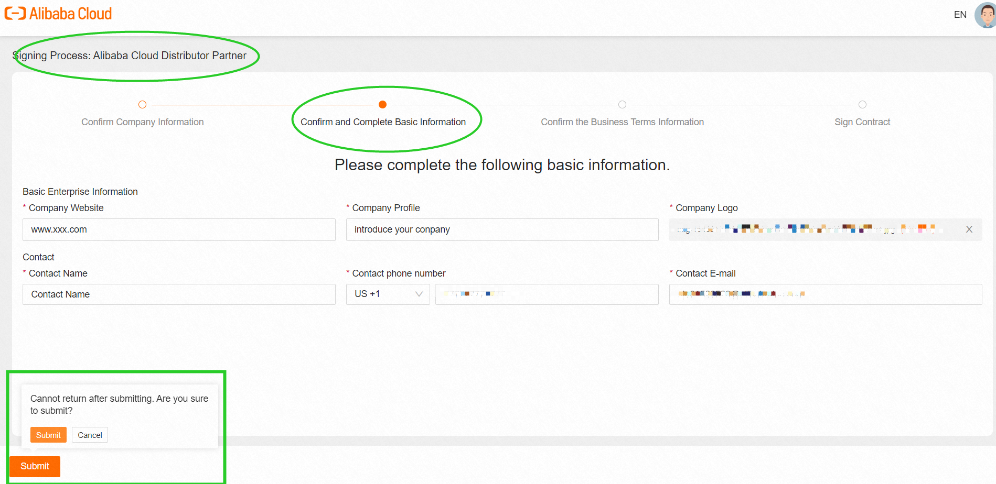Screen dimensions: 996x484
Task: Remove the uploaded Company Logo with the X
Action: pos(969,229)
